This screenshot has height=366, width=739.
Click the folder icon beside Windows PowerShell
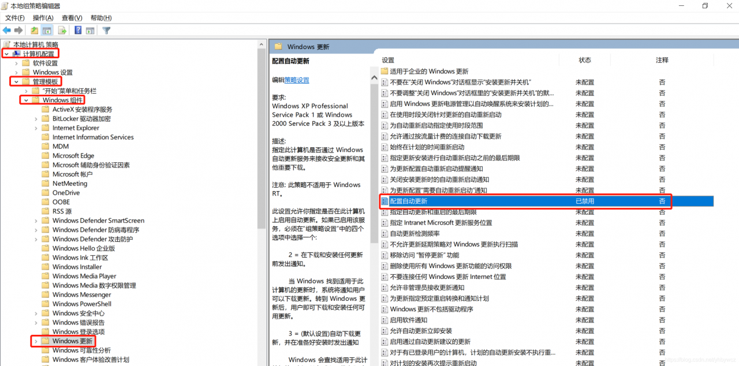pos(46,304)
